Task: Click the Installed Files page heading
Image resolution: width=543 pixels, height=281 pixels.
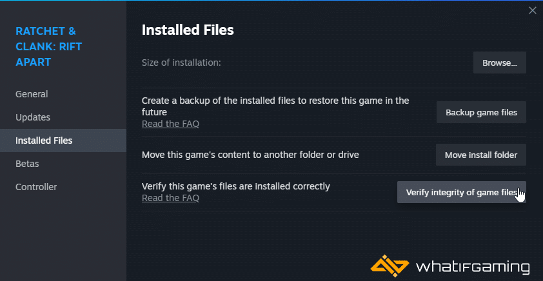Action: (188, 30)
